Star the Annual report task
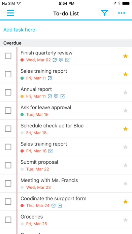Viewport: 132px width, 234px height. pyautogui.click(x=125, y=92)
